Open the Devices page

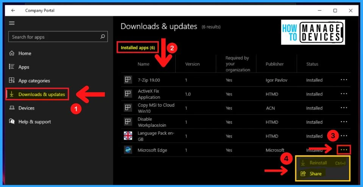click(x=26, y=108)
